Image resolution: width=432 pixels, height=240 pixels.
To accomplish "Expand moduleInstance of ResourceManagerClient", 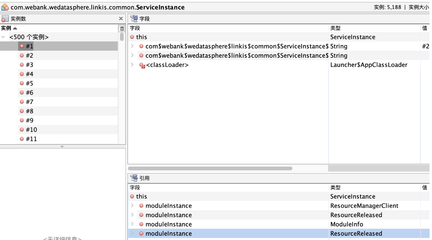I will (x=132, y=206).
